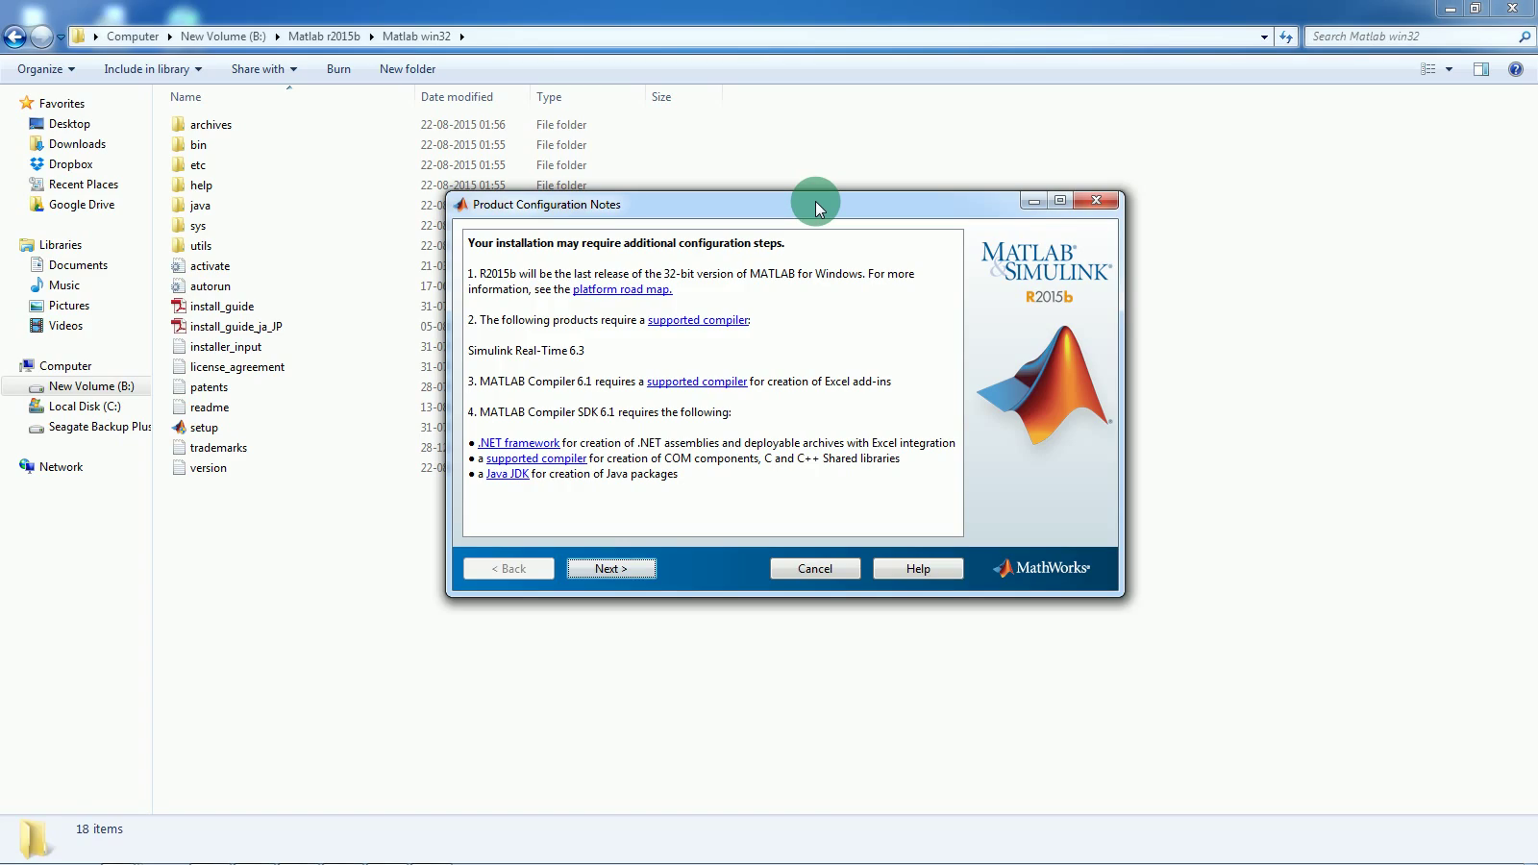Screen dimensions: 1538x865
Task: Click the Search Matlab win32 field
Action: click(x=1411, y=37)
